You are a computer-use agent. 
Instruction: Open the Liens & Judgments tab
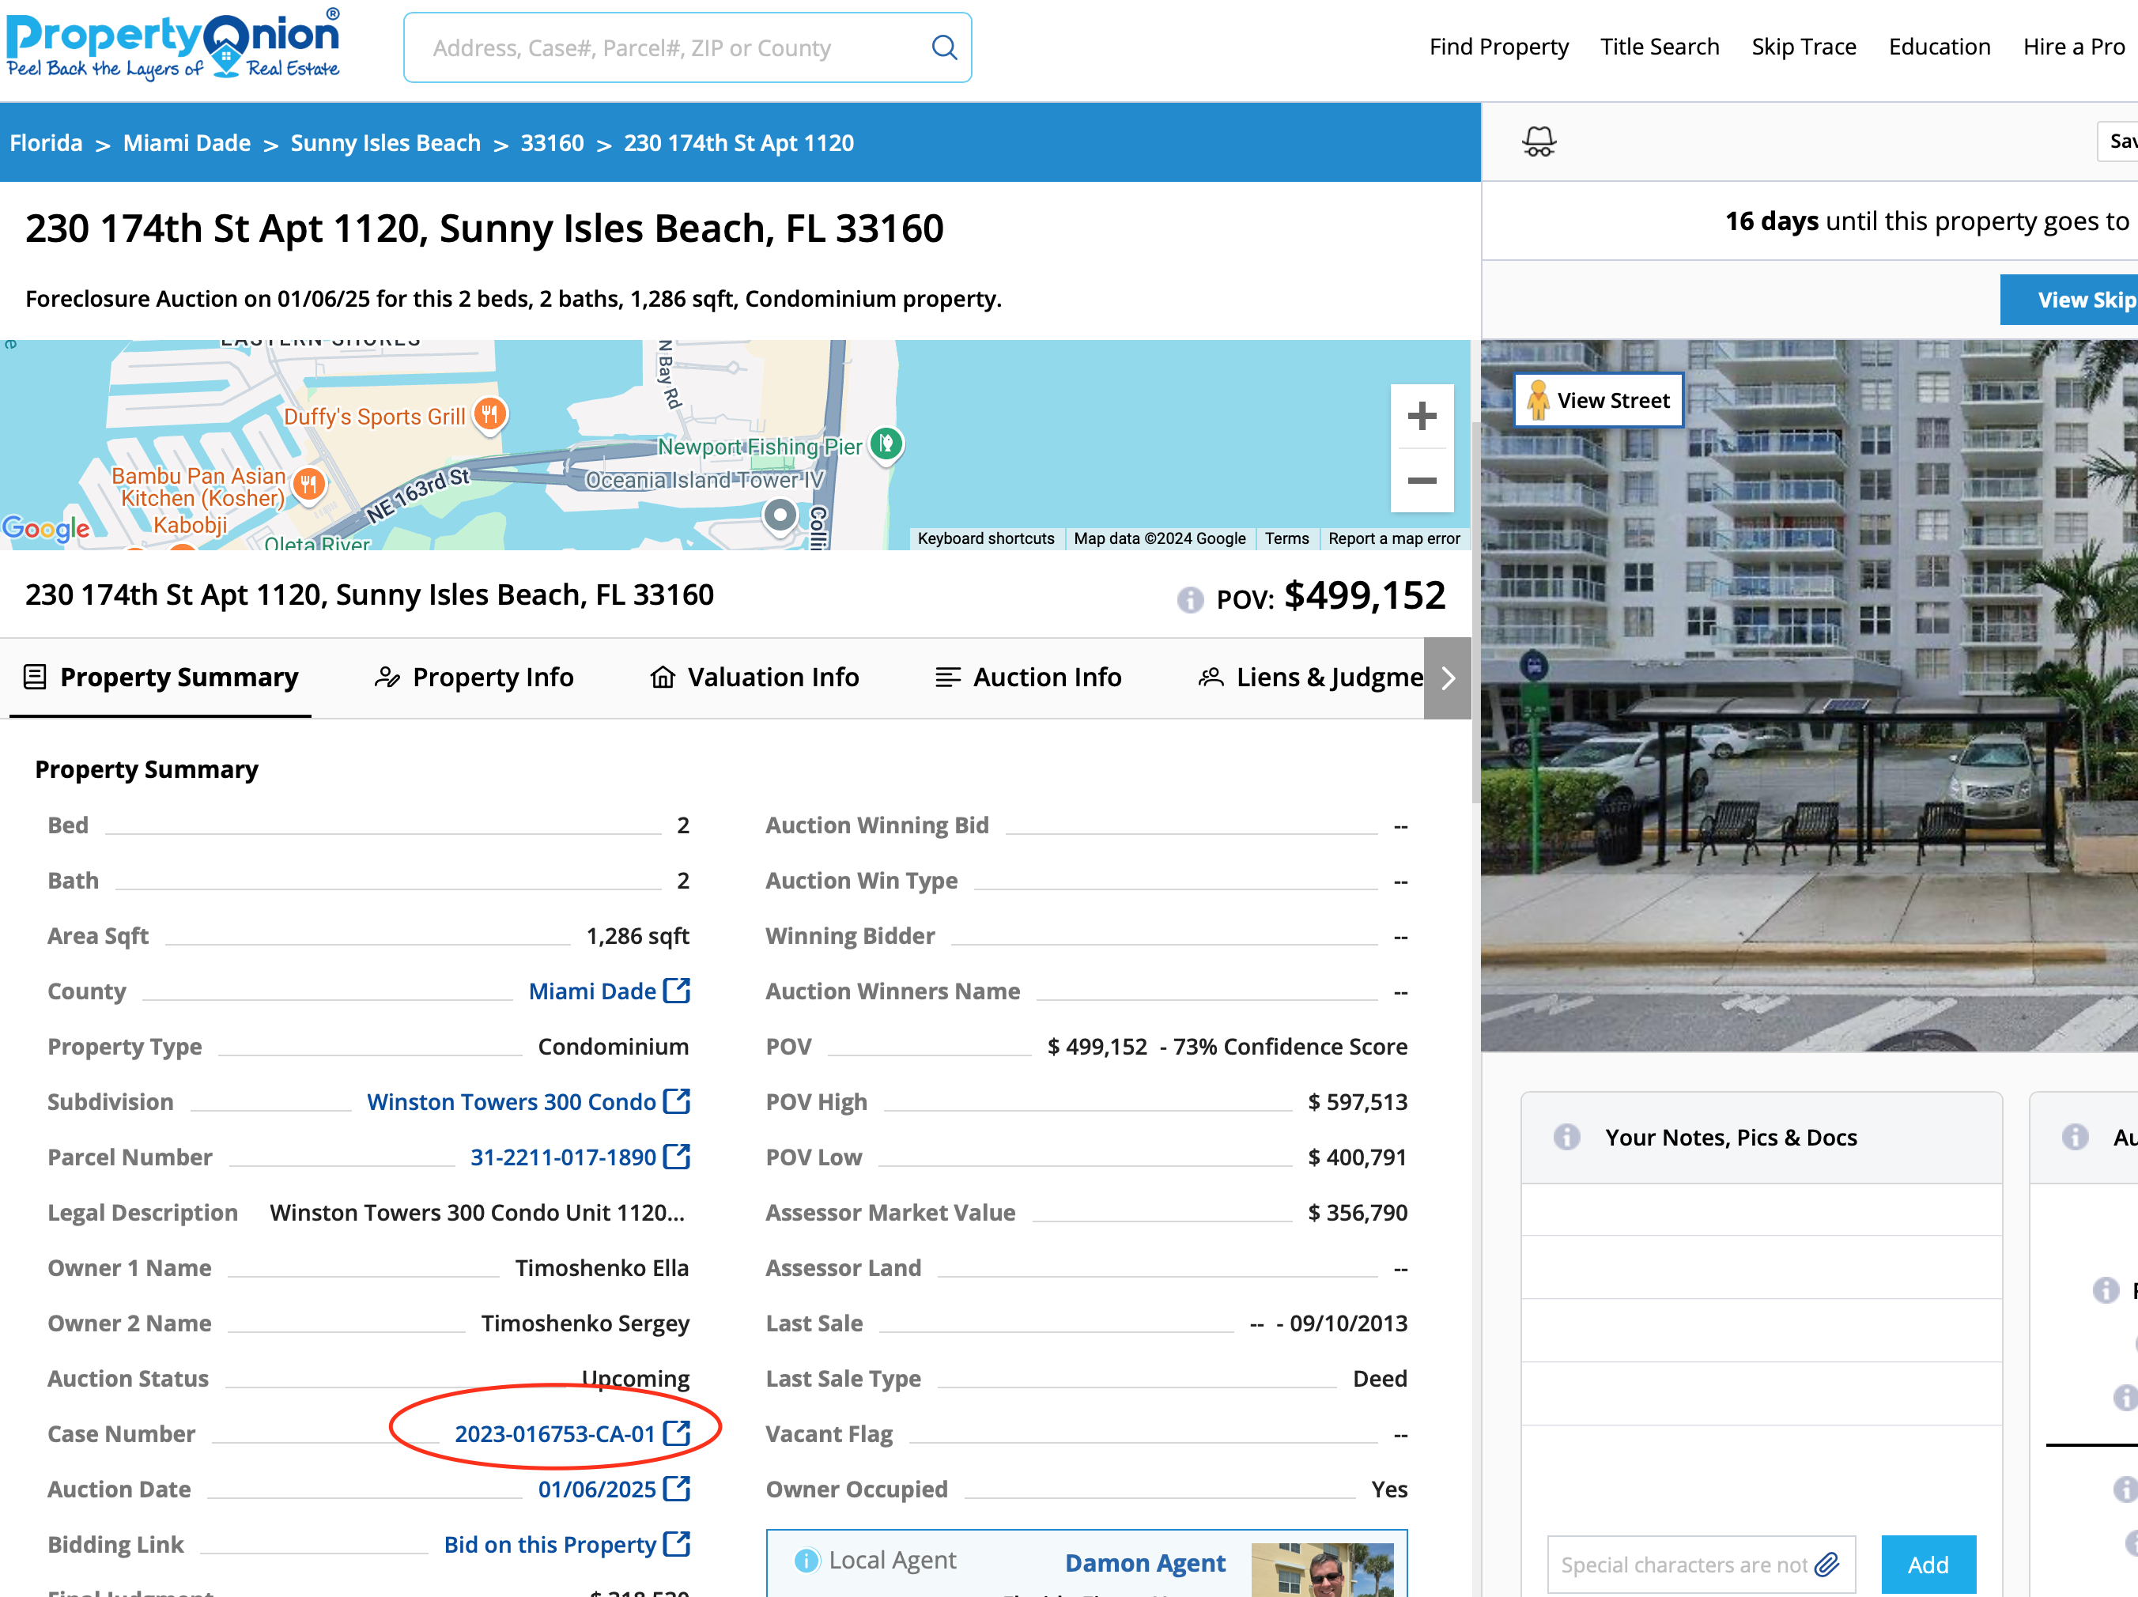[x=1311, y=678]
